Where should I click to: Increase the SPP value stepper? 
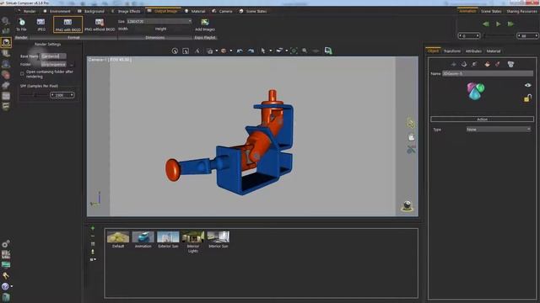[72, 95]
